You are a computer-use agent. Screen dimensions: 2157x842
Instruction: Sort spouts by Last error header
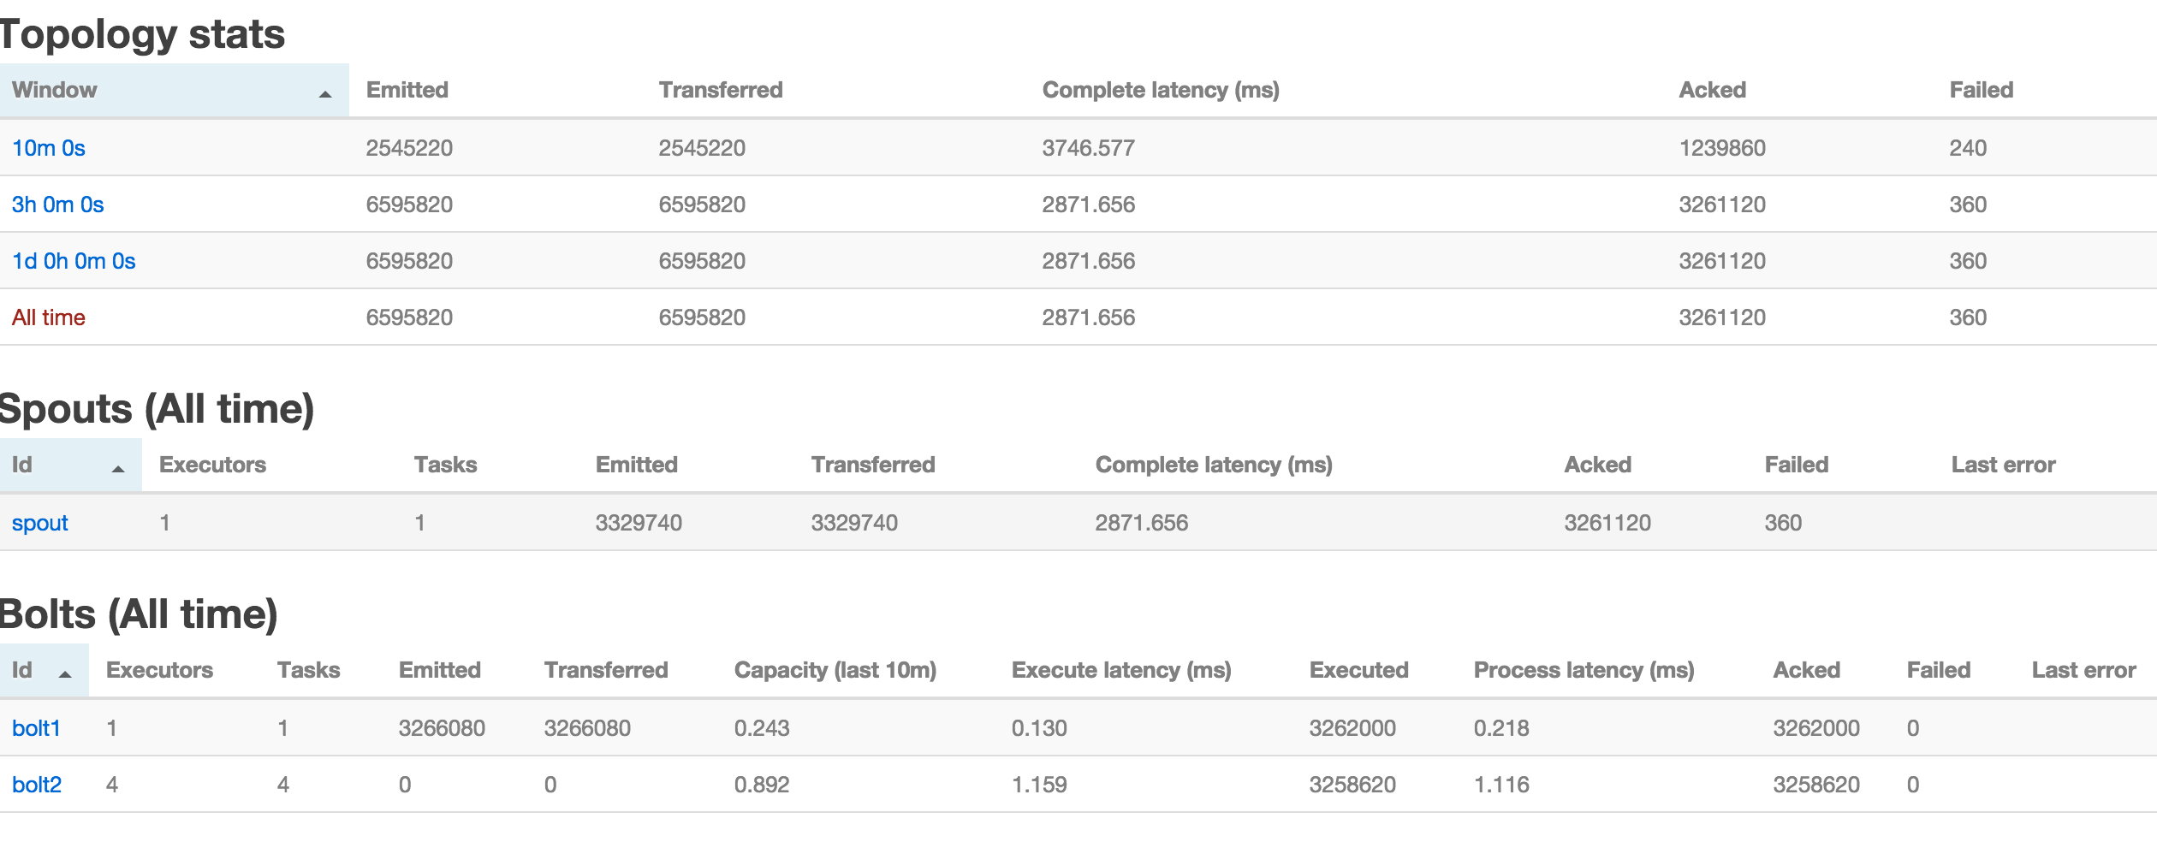click(2003, 465)
